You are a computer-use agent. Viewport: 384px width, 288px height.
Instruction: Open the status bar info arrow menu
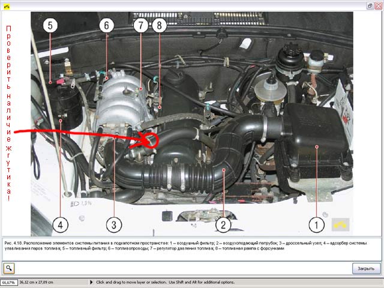(x=91, y=282)
